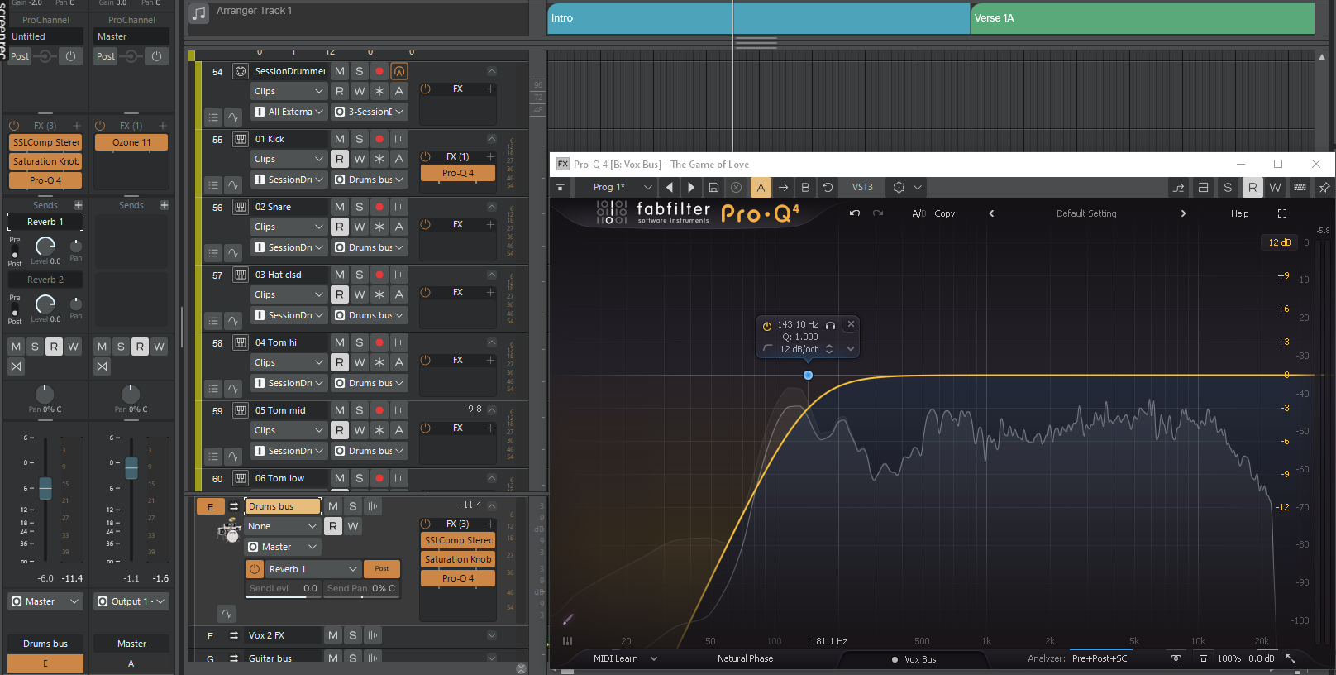This screenshot has width=1336, height=675.
Task: Click the undo arrow in Pro-Q 4
Action: point(855,213)
